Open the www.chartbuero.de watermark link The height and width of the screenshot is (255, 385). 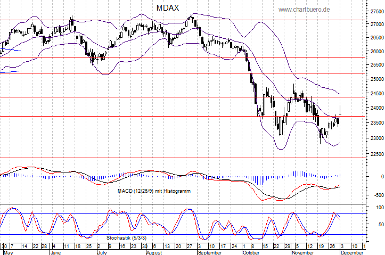[x=304, y=10]
